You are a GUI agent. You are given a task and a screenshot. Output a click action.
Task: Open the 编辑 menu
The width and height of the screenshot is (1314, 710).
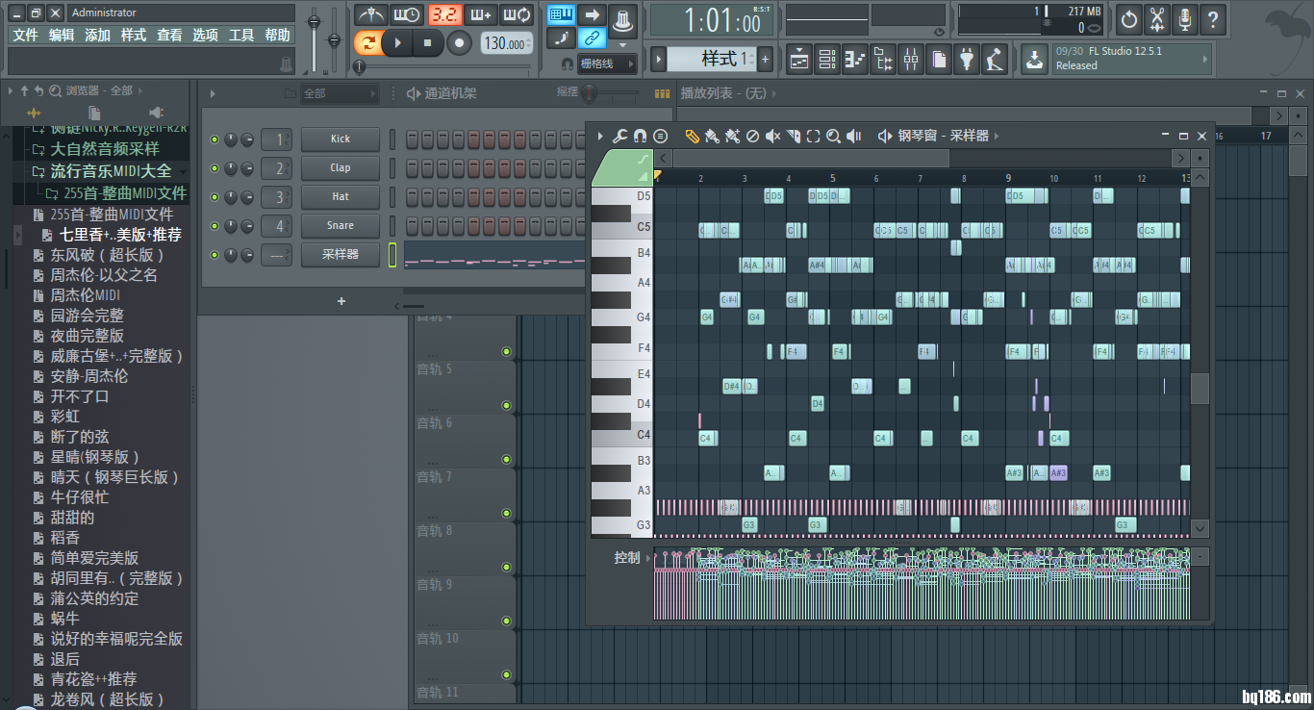pyautogui.click(x=62, y=35)
